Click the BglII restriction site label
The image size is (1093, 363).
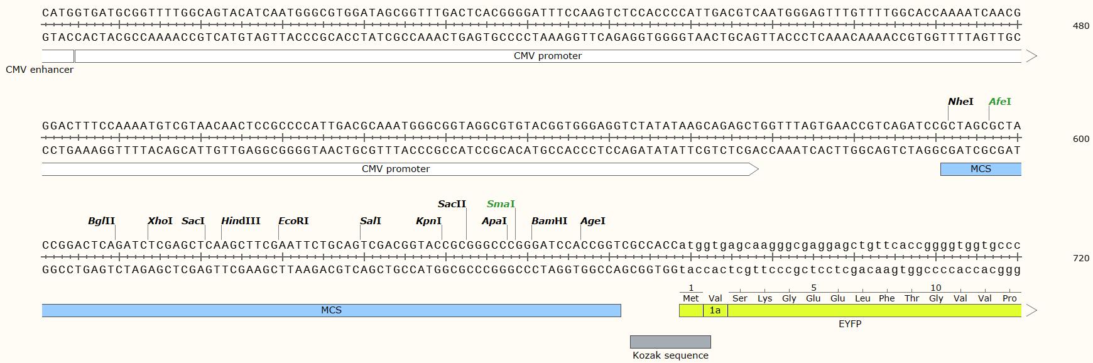pyautogui.click(x=101, y=221)
